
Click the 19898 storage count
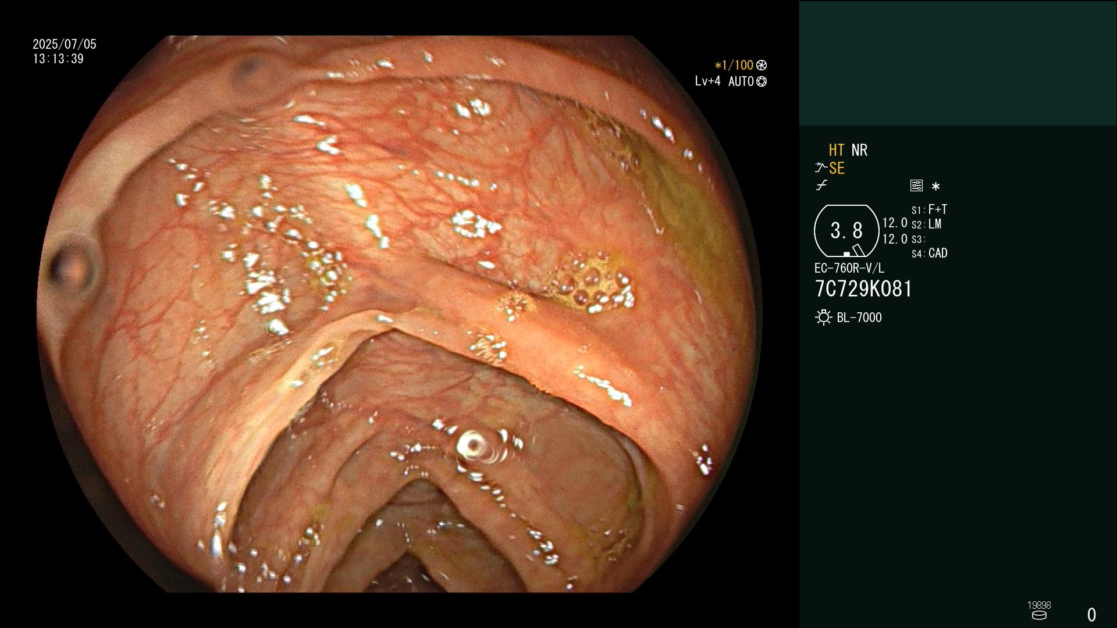(1039, 605)
